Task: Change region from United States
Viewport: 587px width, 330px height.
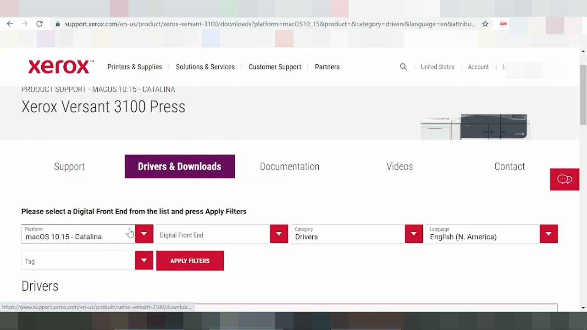Action: (437, 67)
